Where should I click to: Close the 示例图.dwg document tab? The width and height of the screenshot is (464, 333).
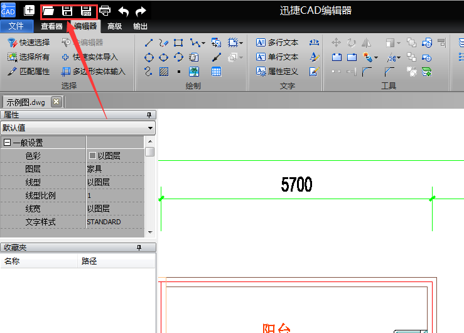(56, 102)
